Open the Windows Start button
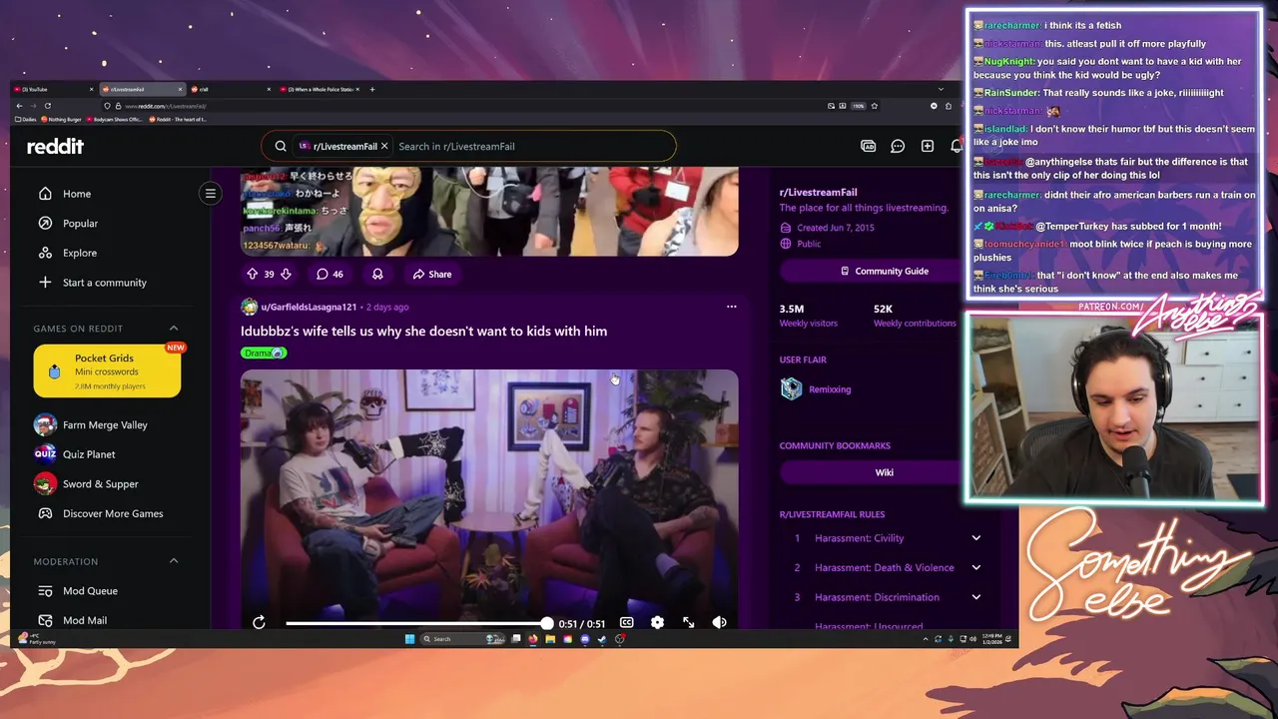Screen dimensions: 1278x719 (x=409, y=639)
